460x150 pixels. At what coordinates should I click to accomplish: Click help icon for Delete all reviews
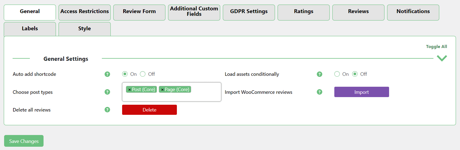coord(107,110)
